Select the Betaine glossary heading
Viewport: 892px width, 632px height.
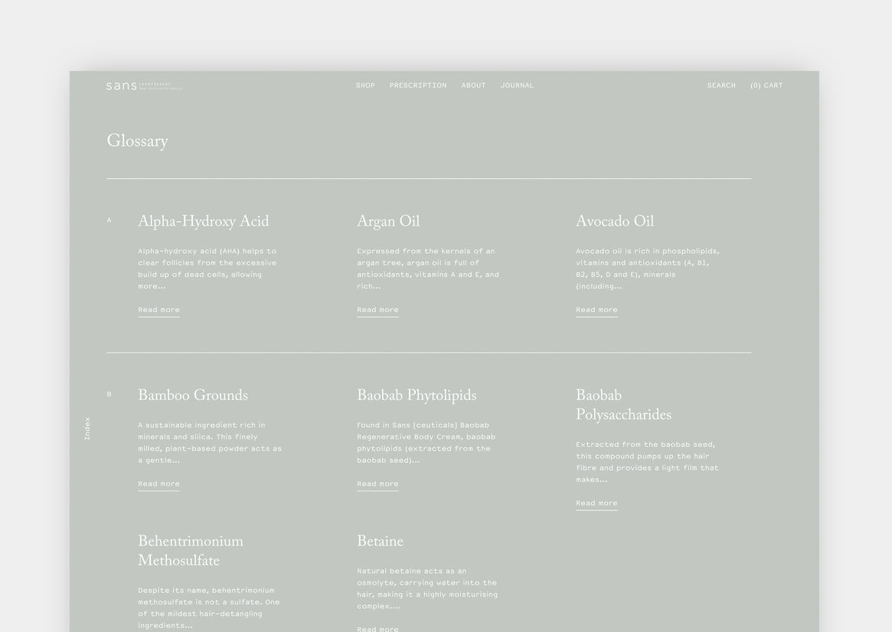(x=380, y=542)
